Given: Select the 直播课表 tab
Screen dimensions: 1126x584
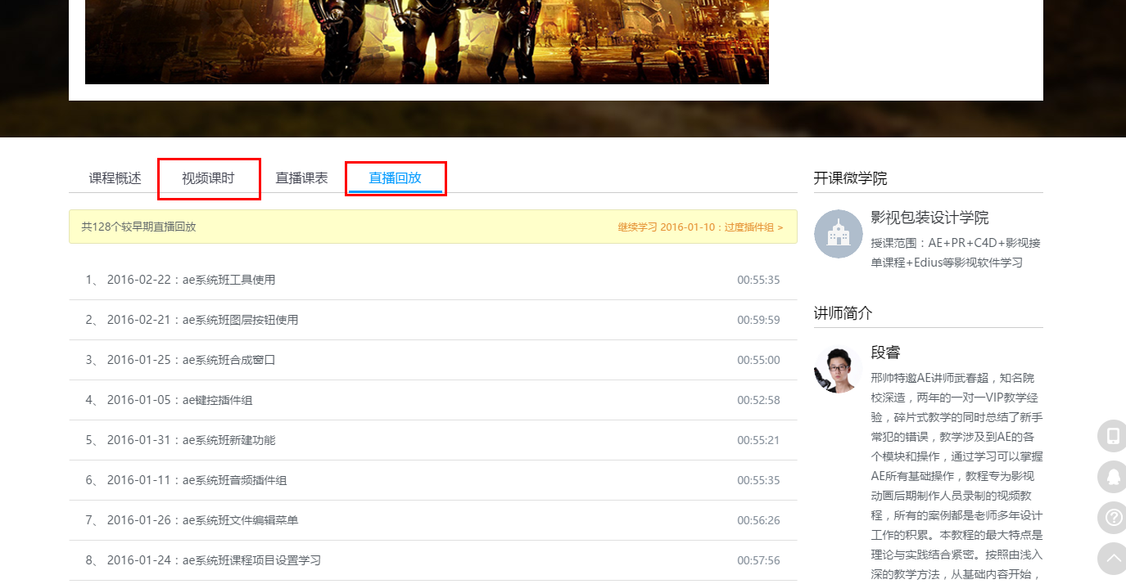Looking at the screenshot, I should point(301,178).
